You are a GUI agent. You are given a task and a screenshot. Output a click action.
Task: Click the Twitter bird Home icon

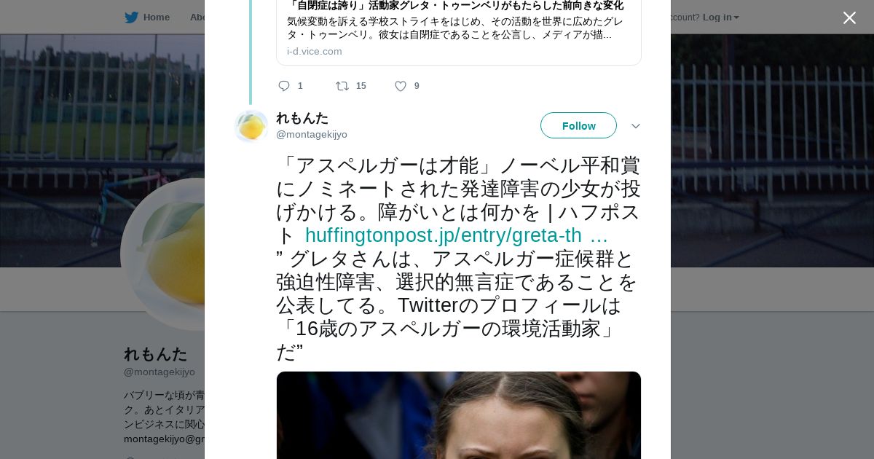(x=131, y=17)
